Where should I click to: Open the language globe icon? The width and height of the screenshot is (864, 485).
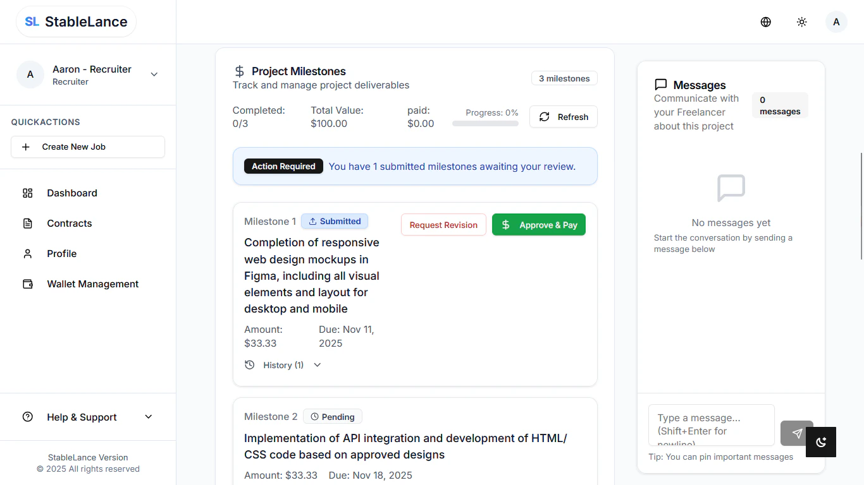click(766, 22)
